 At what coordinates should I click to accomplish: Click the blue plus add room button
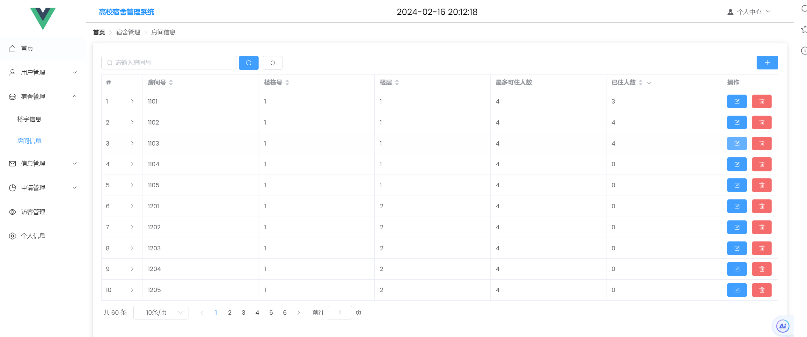coord(767,62)
